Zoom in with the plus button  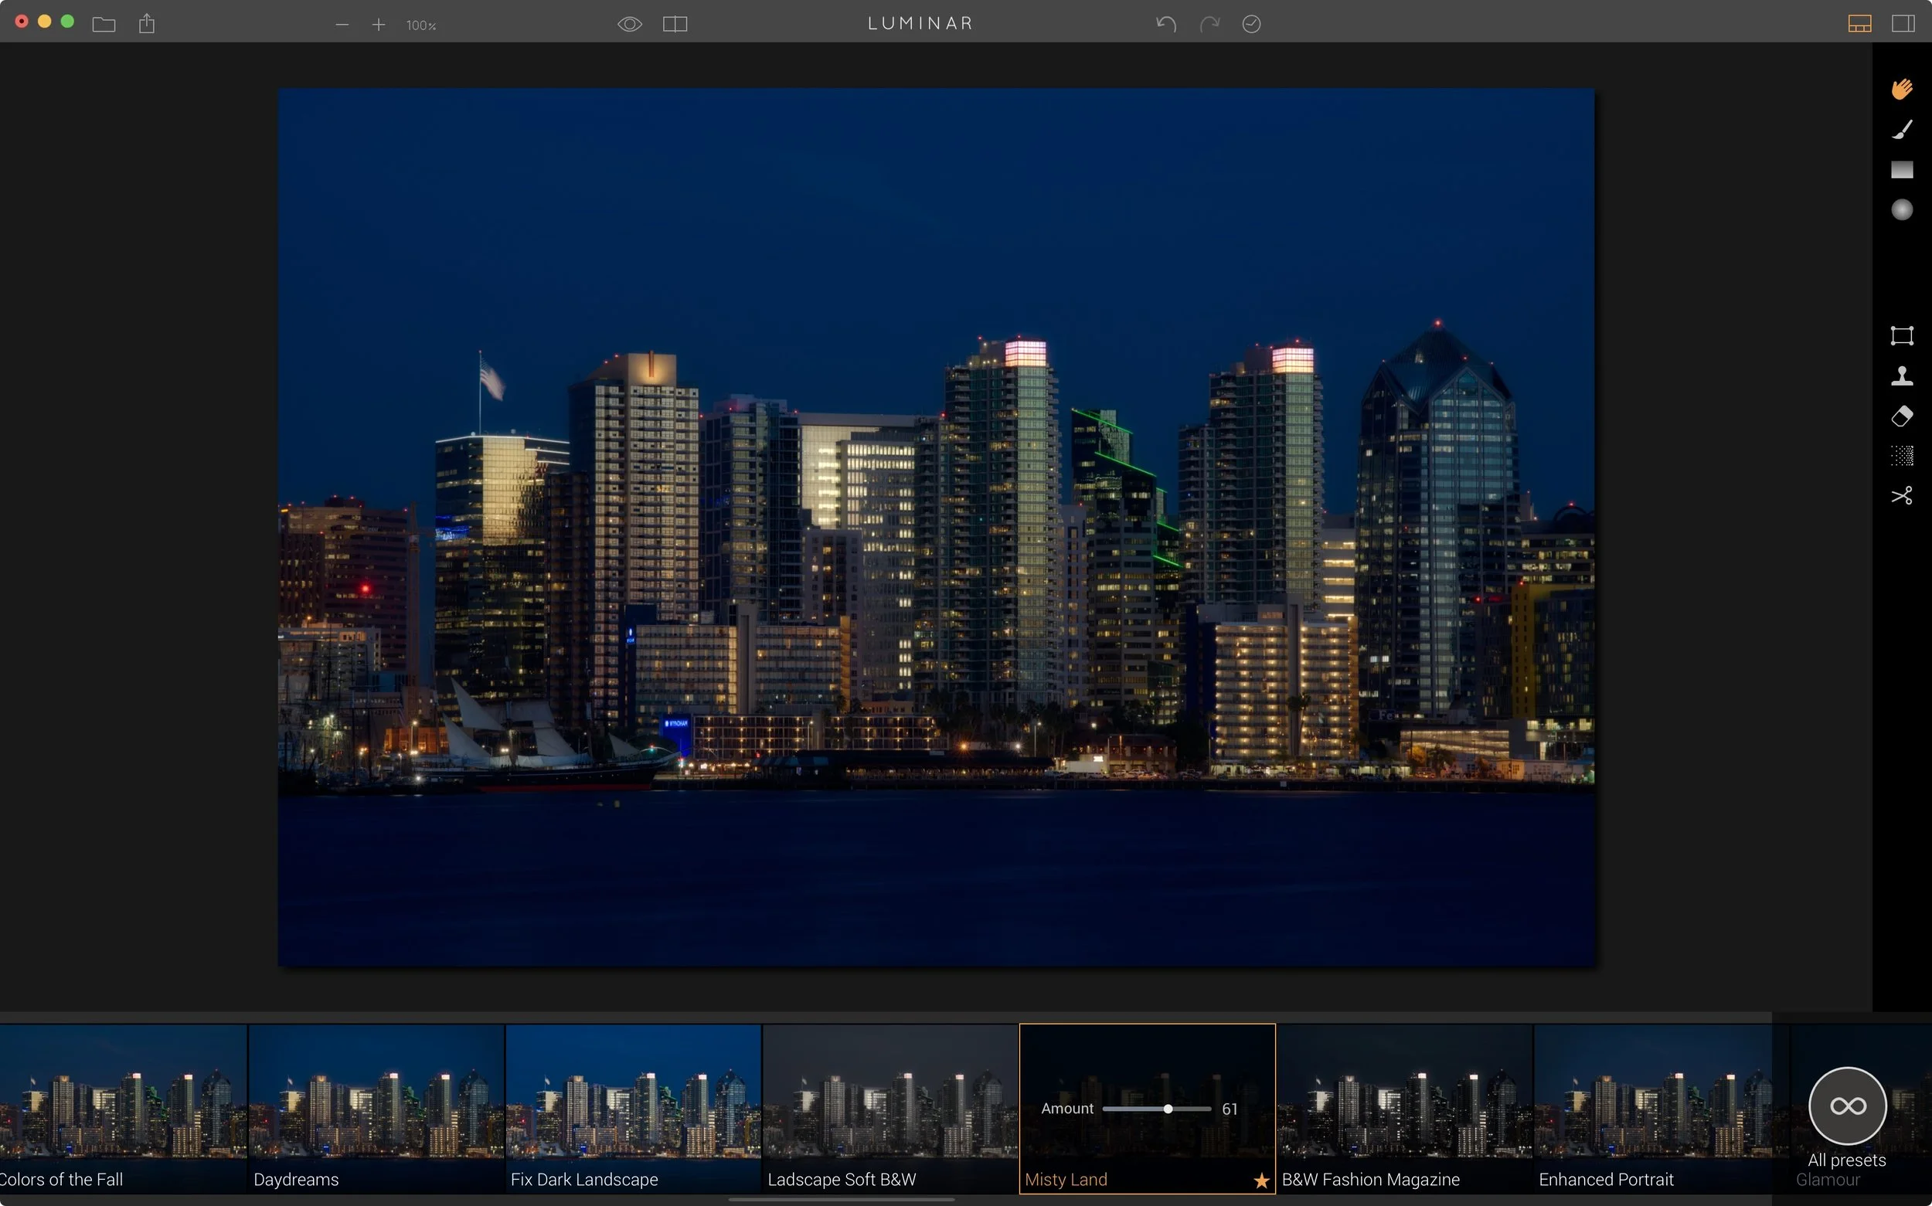[378, 25]
